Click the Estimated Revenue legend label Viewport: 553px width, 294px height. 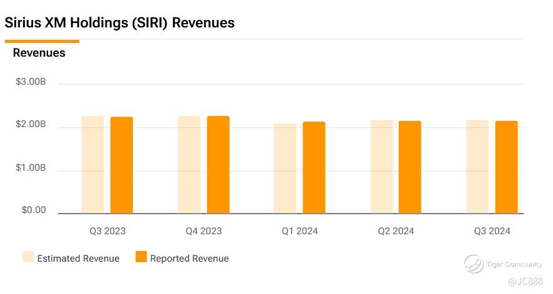(78, 258)
